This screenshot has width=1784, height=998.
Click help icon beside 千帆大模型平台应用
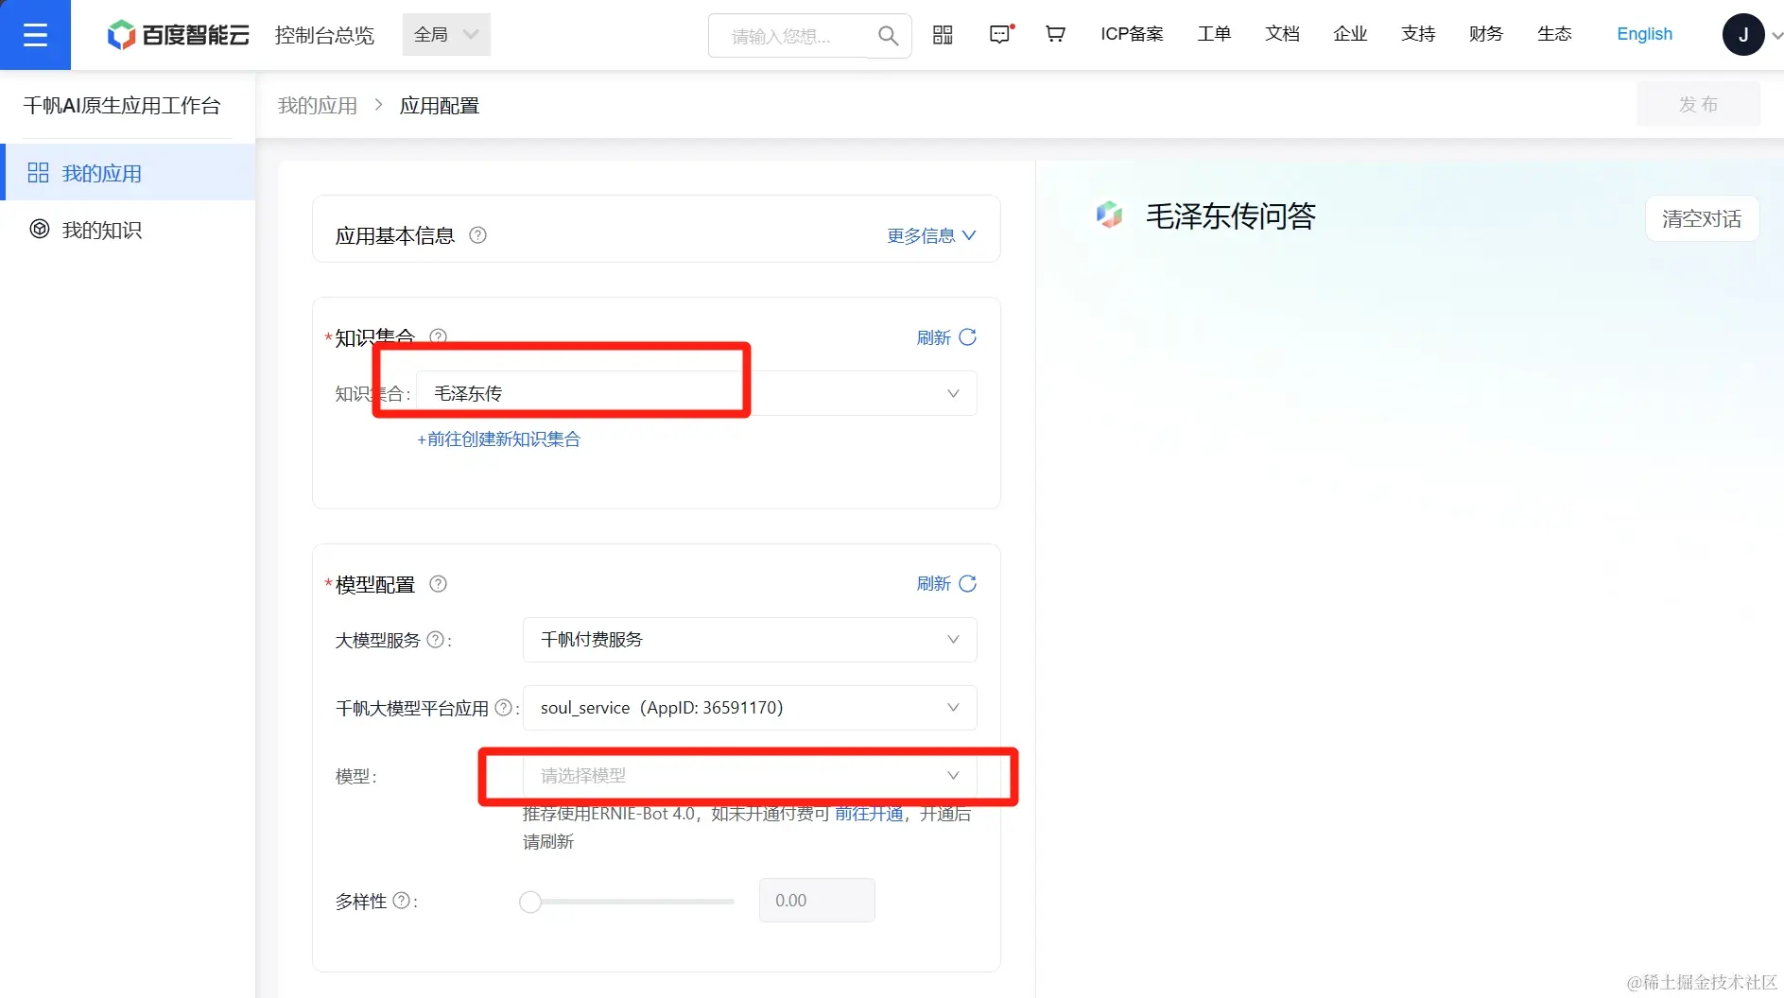click(504, 708)
